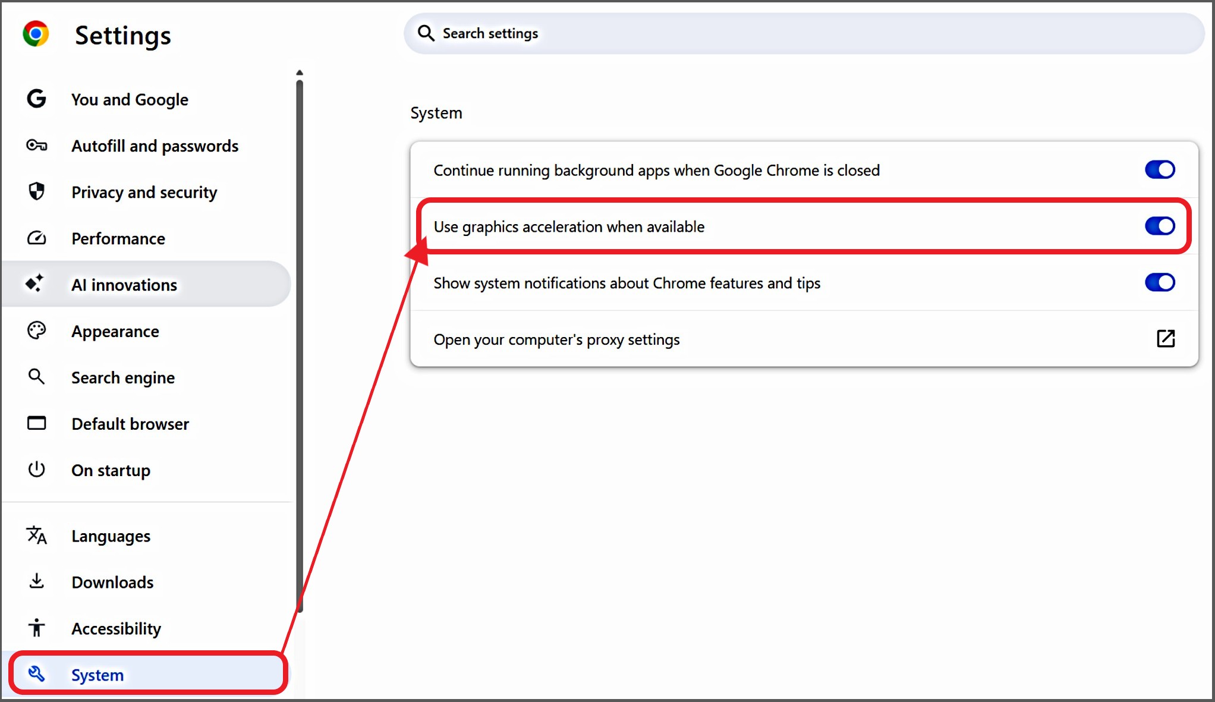The height and width of the screenshot is (702, 1215).
Task: Click the sidebar scroll up arrow
Action: [x=300, y=73]
